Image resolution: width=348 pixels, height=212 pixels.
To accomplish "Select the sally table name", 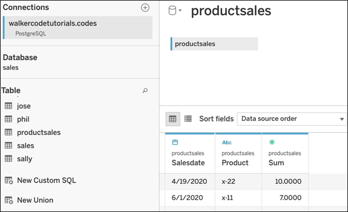I will pyautogui.click(x=24, y=159).
